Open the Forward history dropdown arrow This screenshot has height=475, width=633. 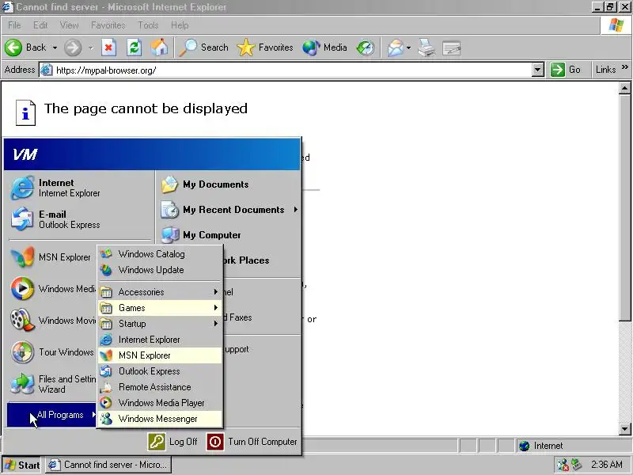91,47
